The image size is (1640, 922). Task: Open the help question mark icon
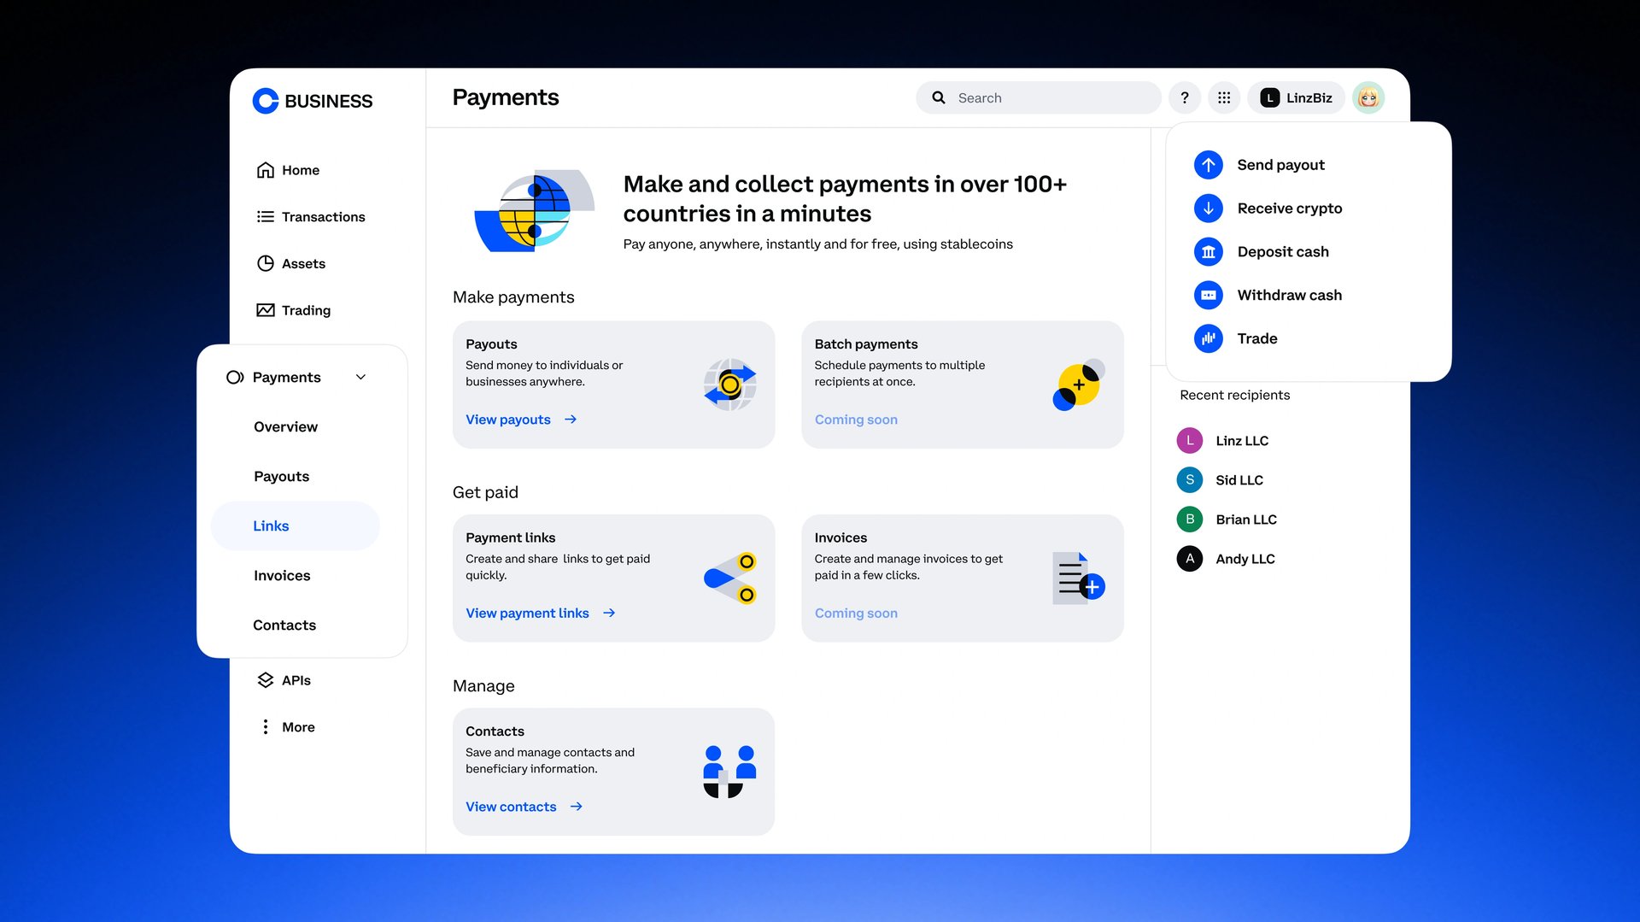(x=1185, y=97)
